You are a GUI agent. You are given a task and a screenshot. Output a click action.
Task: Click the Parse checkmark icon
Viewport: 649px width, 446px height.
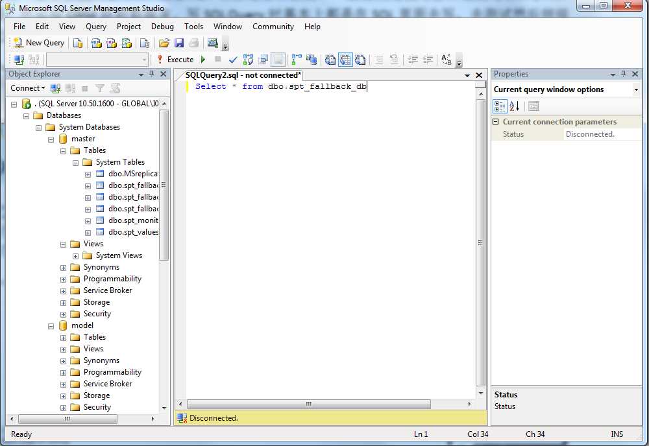tap(232, 60)
